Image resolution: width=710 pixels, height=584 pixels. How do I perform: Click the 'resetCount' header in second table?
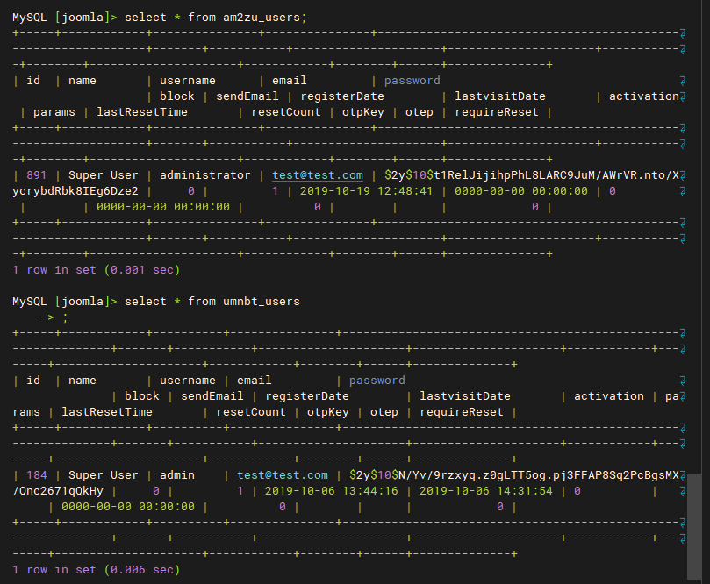pyautogui.click(x=251, y=412)
